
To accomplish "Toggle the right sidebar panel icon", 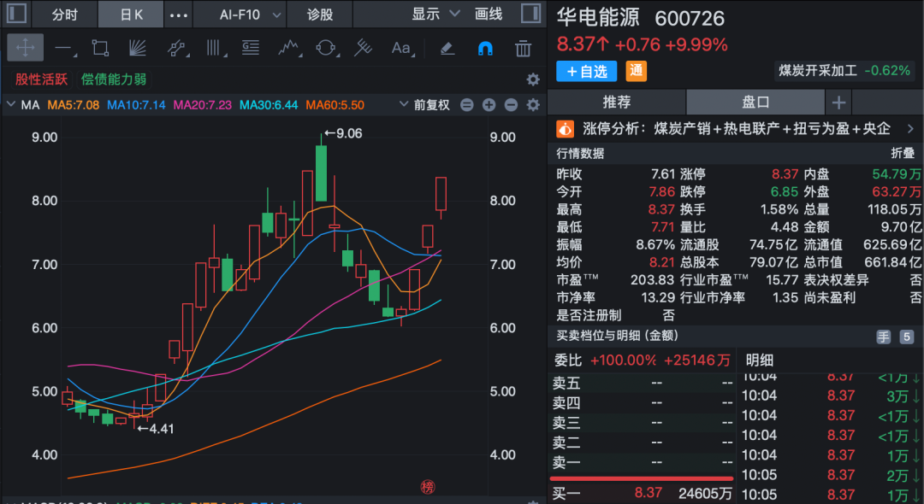I will click(x=531, y=14).
